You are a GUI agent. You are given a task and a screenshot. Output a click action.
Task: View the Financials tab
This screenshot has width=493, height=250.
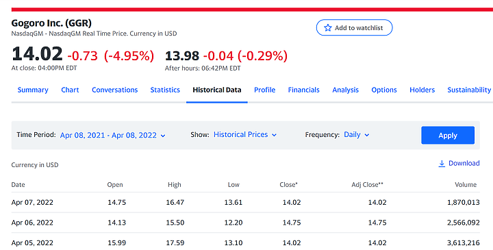pos(304,90)
